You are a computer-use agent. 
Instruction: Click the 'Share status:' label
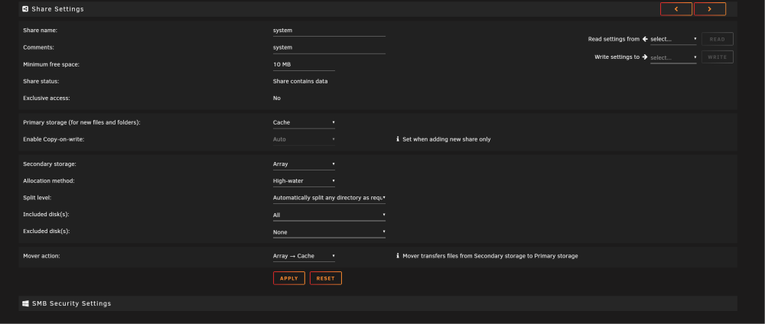(x=41, y=81)
